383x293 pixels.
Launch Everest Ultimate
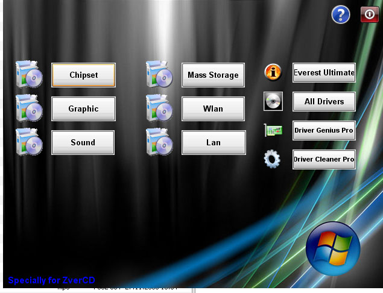coord(324,72)
